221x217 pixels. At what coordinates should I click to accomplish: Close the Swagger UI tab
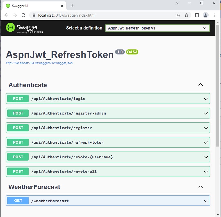[x=62, y=6]
